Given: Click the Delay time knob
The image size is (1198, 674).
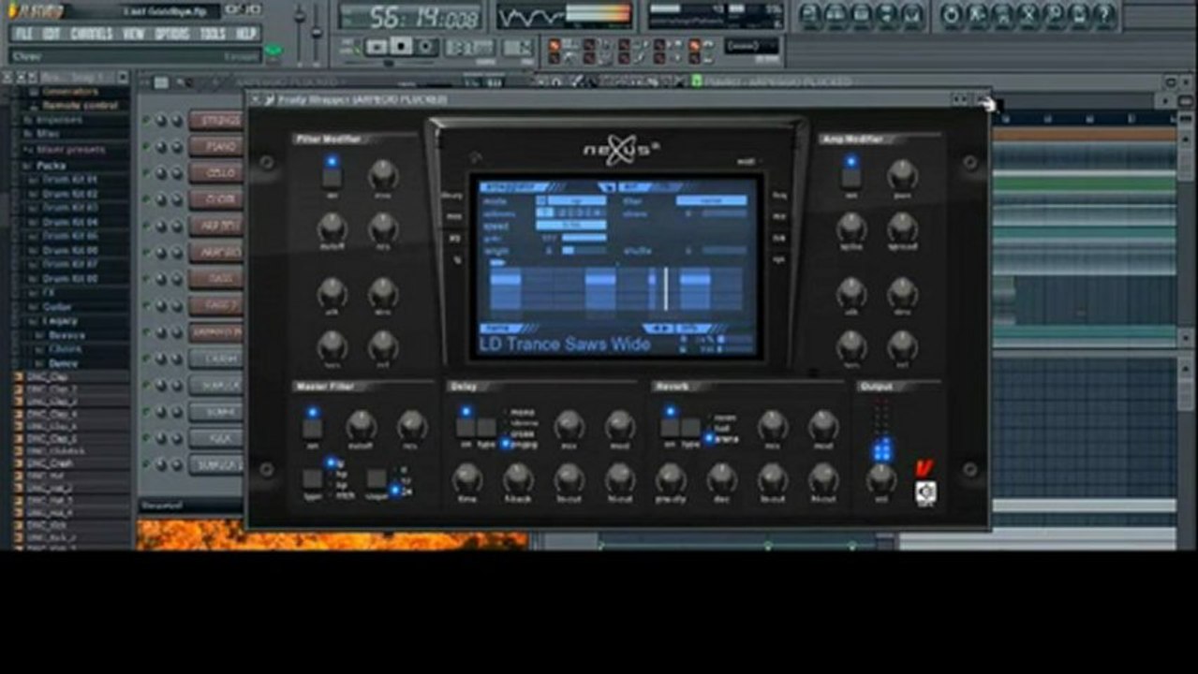Looking at the screenshot, I should coord(466,478).
